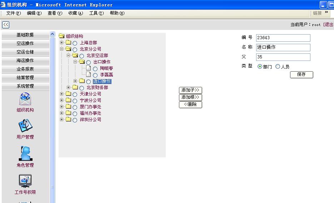This screenshot has height=203, width=334.
Task: Click the 添加根>> button
Action: pyautogui.click(x=190, y=97)
